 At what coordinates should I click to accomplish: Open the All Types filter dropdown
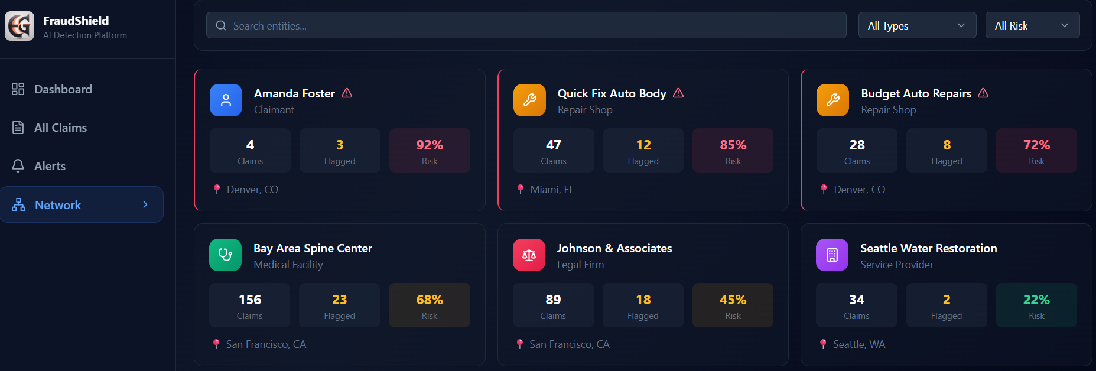pos(916,26)
